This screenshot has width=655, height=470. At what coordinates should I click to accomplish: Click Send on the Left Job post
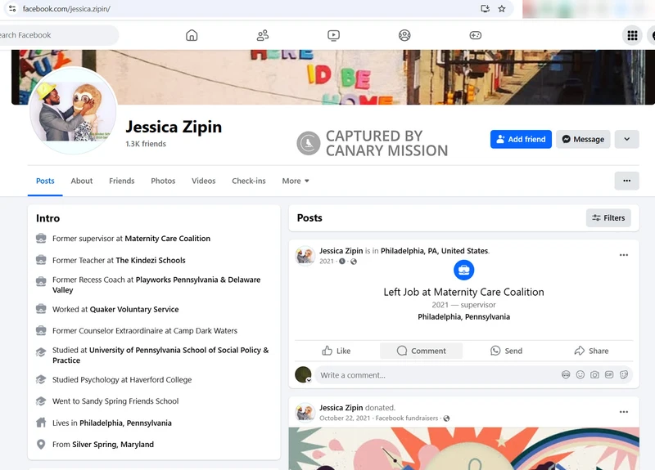tap(506, 351)
